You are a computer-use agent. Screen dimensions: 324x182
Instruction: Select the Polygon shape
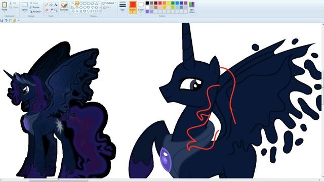(93, 4)
